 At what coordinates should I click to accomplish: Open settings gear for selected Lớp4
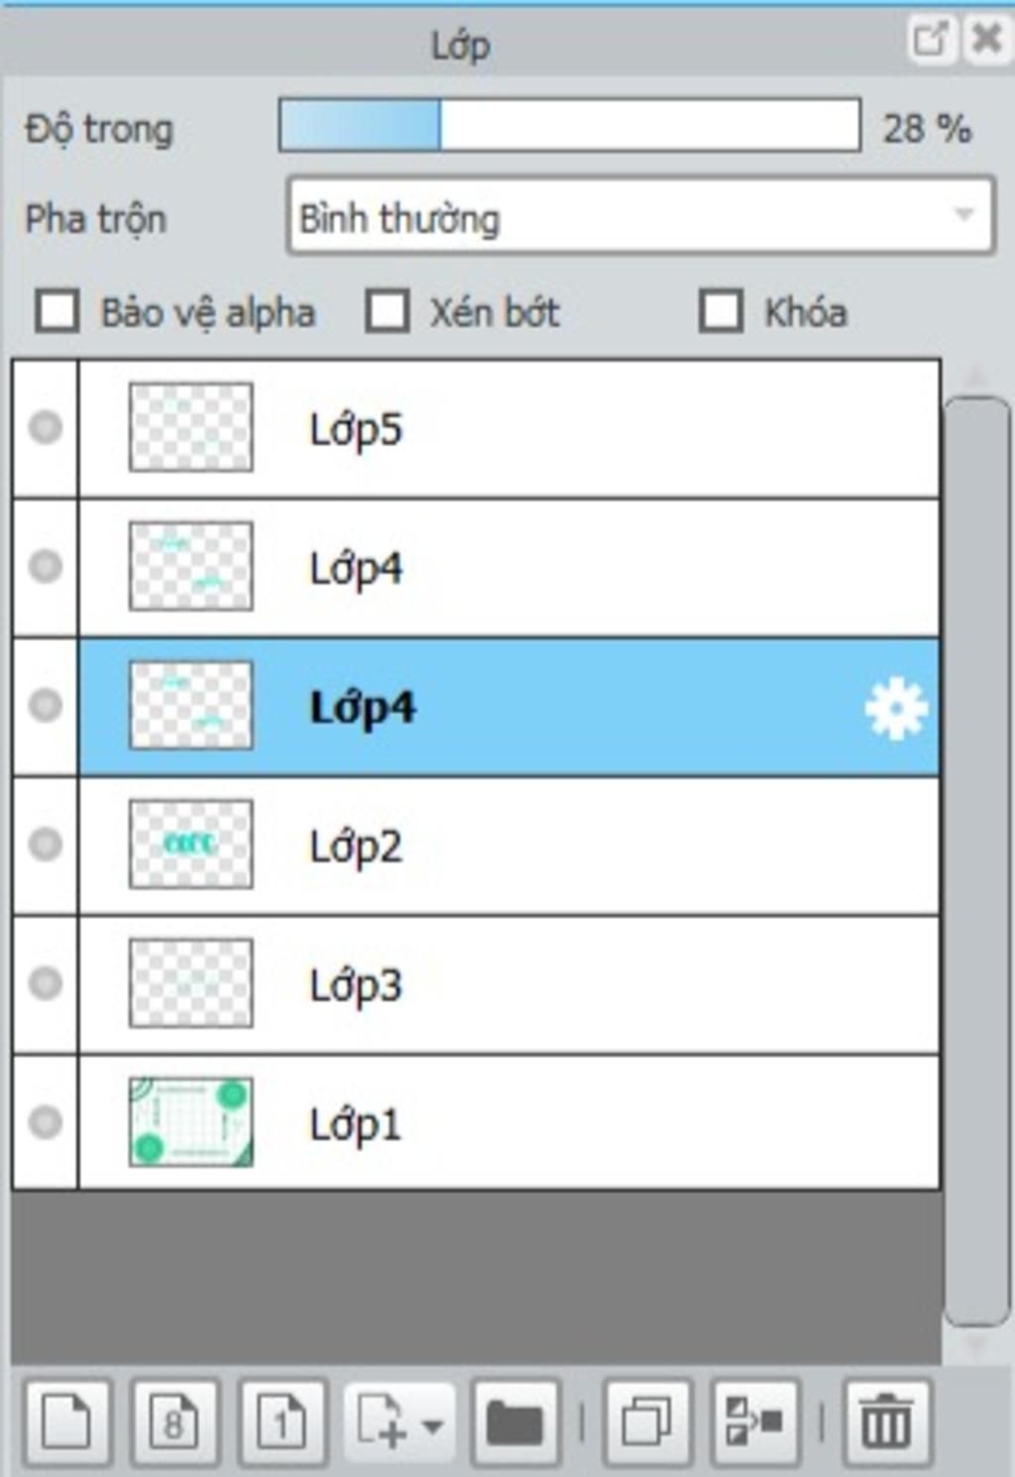pyautogui.click(x=896, y=708)
